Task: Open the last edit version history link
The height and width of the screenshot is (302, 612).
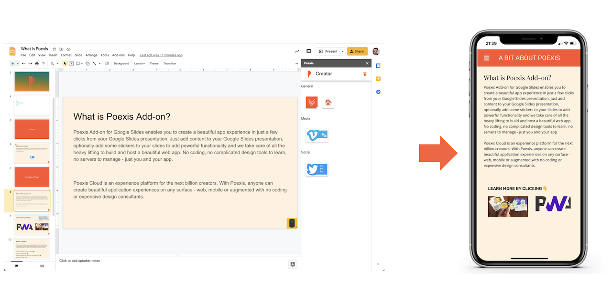Action: tap(161, 55)
